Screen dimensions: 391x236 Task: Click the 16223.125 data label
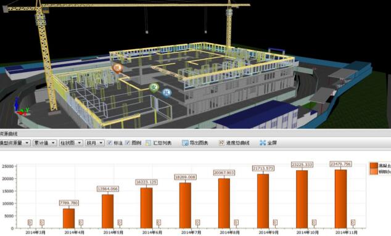pyautogui.click(x=146, y=182)
